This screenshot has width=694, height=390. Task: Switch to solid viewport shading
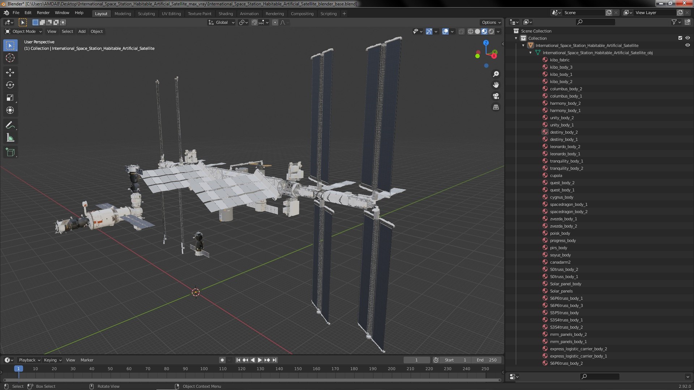pyautogui.click(x=477, y=32)
